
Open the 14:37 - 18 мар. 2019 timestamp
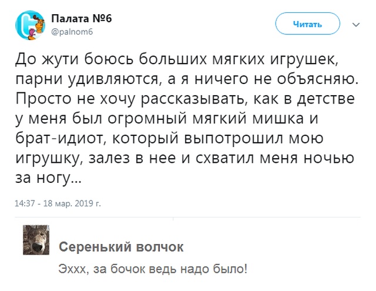click(58, 203)
